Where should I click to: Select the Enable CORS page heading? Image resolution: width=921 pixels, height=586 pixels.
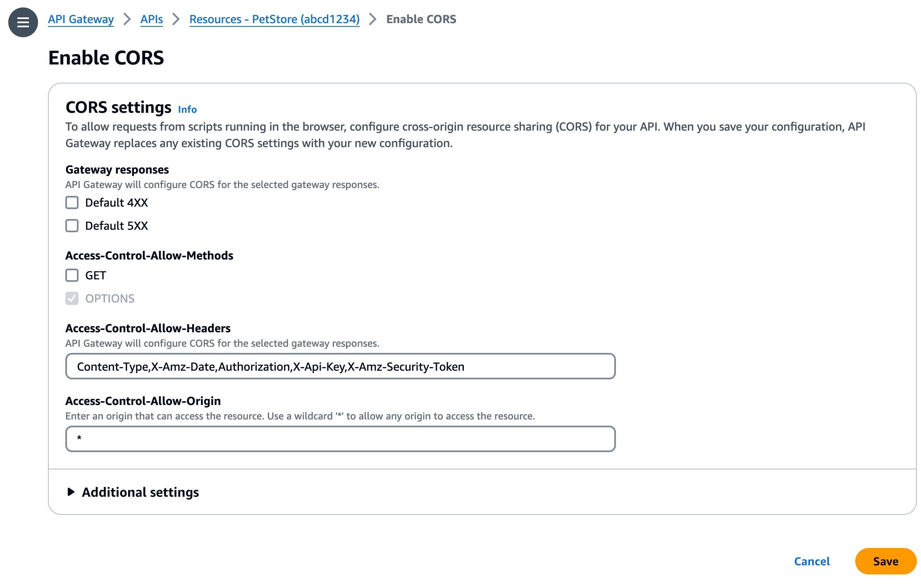(x=106, y=58)
